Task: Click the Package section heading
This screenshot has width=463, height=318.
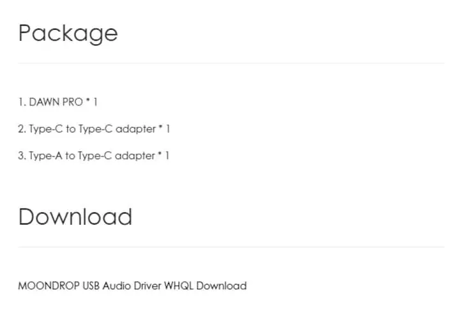Action: coord(68,33)
